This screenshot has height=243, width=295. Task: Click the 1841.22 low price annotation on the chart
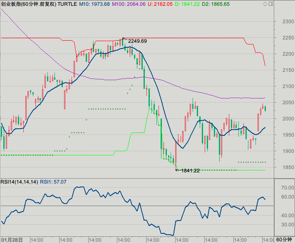click(x=190, y=170)
